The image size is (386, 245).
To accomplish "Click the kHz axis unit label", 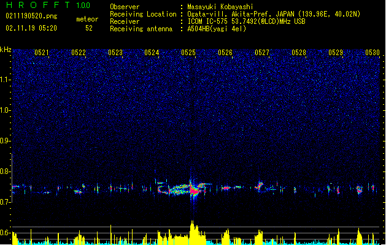I will tap(6, 50).
